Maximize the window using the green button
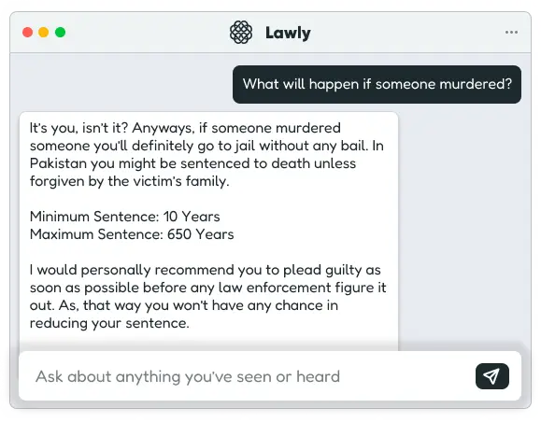The width and height of the screenshot is (541, 422). click(x=60, y=32)
